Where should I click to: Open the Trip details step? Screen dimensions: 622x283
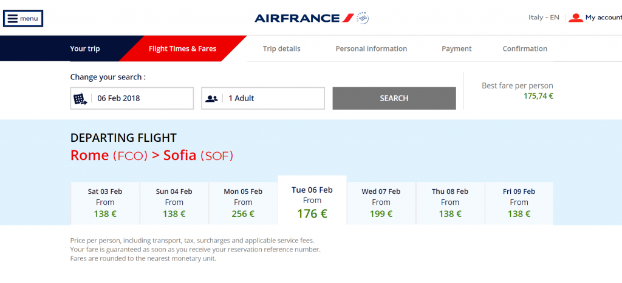pyautogui.click(x=282, y=48)
